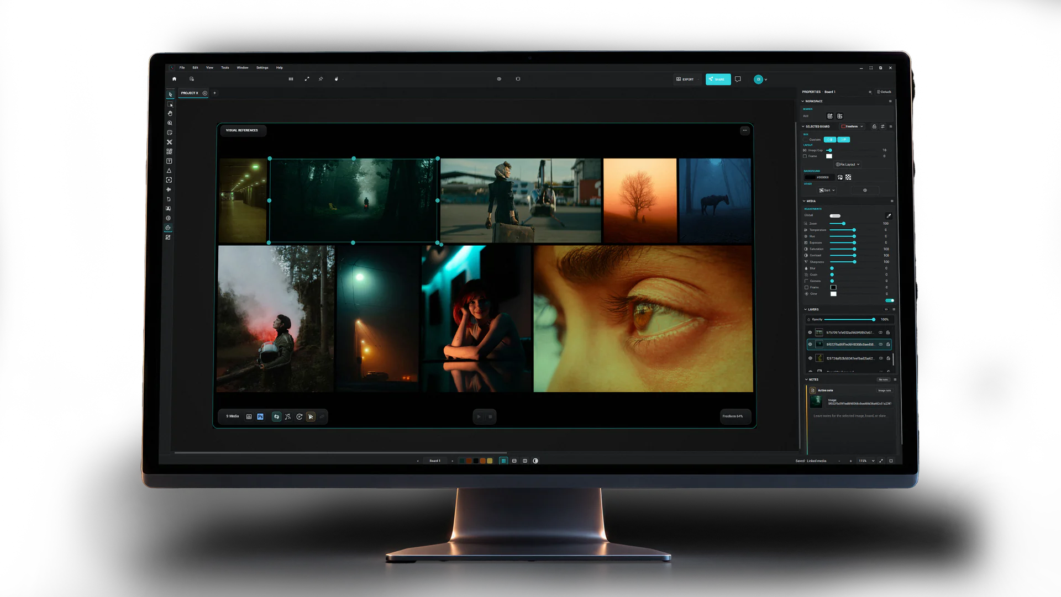Click the Detach button in Properties
1061x597 pixels.
pyautogui.click(x=884, y=92)
